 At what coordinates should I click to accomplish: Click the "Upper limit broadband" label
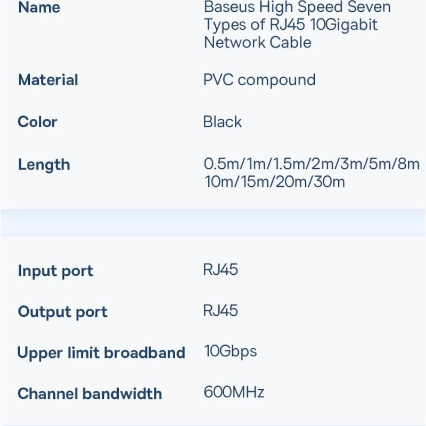coord(101,353)
